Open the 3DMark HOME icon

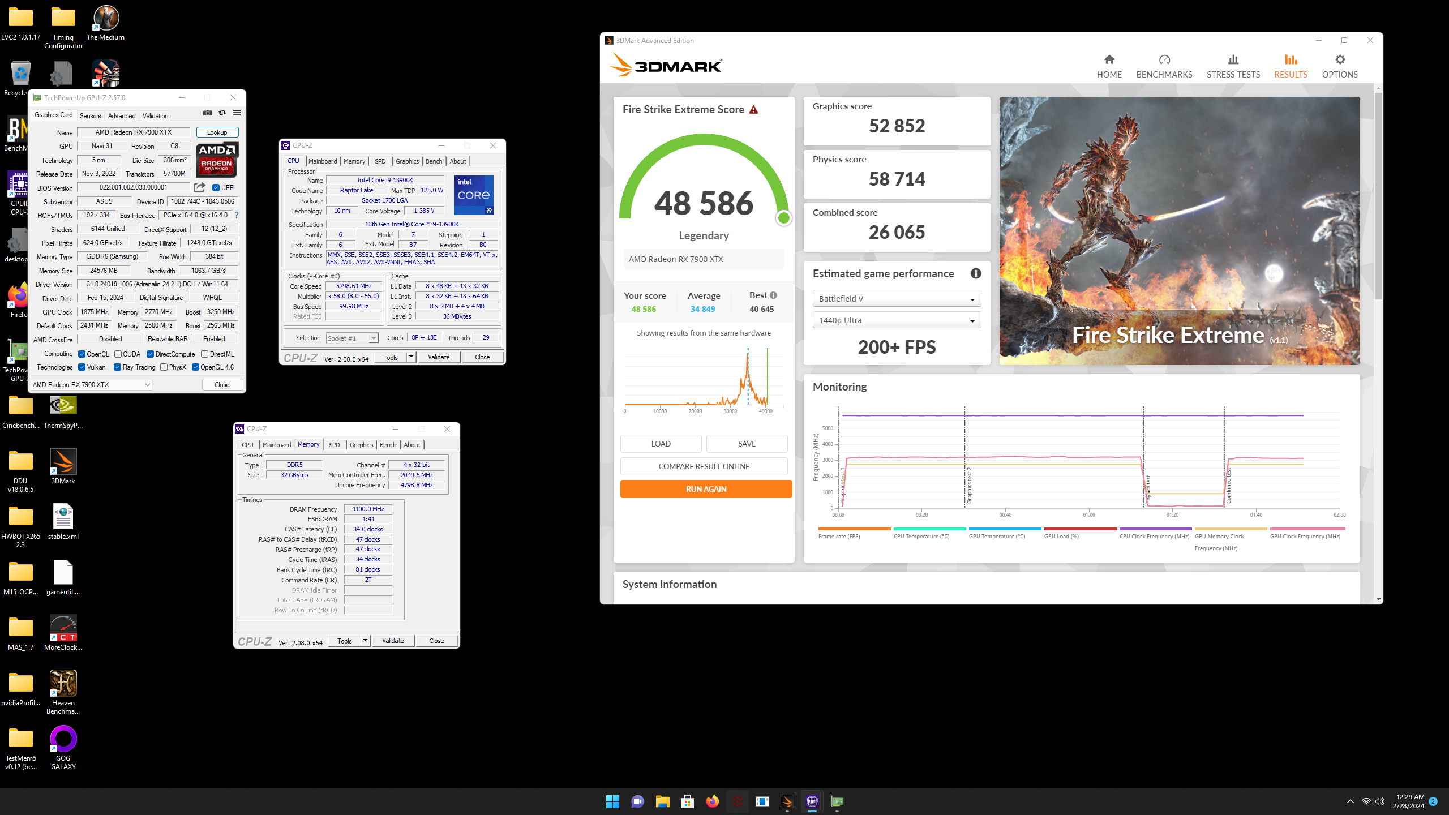click(1109, 59)
